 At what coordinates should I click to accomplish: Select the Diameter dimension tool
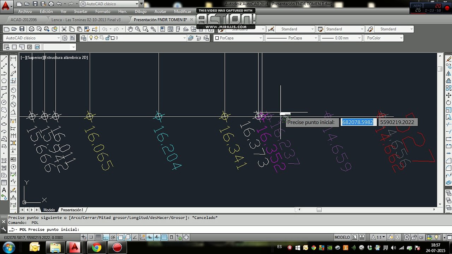point(13,104)
